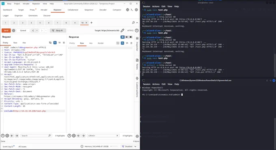Image resolution: width=276 pixels, height=150 pixels.
Task: Open Burp Suite Help menu
Action: pyautogui.click(x=52, y=4)
